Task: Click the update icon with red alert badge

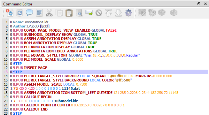Action: [10, 13]
